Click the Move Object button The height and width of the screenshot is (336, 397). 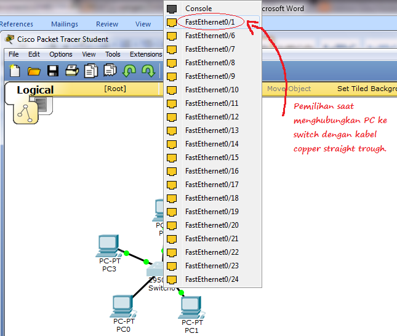click(x=289, y=89)
